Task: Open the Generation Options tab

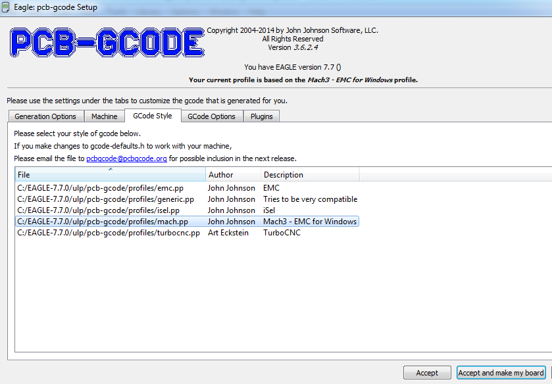Action: [x=45, y=116]
